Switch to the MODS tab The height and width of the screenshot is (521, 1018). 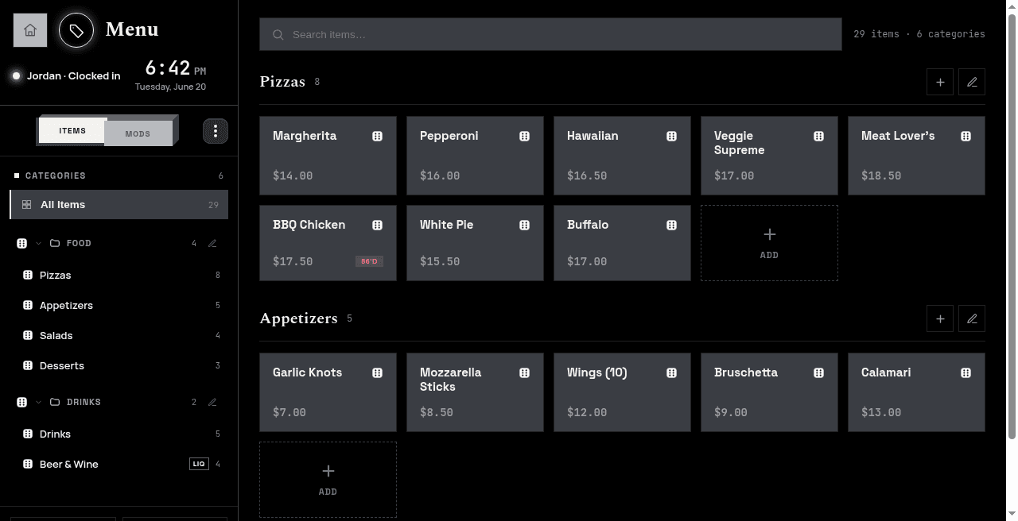138,133
